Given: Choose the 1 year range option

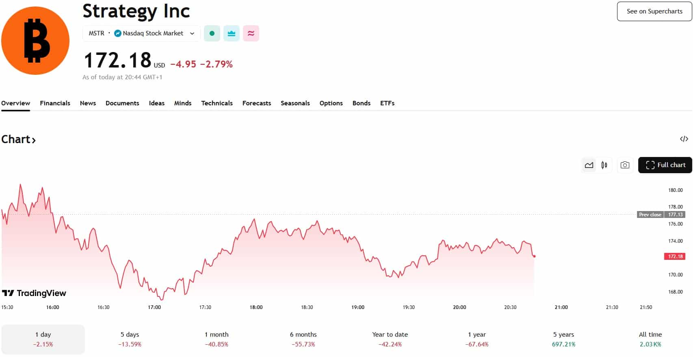Looking at the screenshot, I should pos(477,339).
